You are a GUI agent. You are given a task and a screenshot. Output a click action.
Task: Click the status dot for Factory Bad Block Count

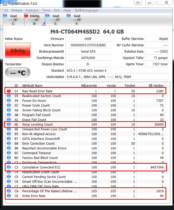(9, 158)
